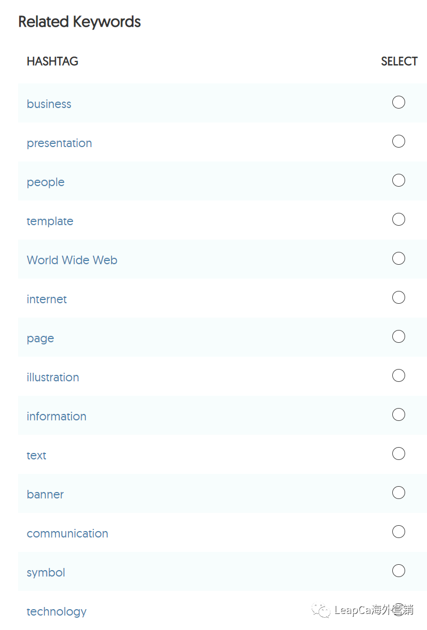Open the communication keyword link

(x=67, y=533)
